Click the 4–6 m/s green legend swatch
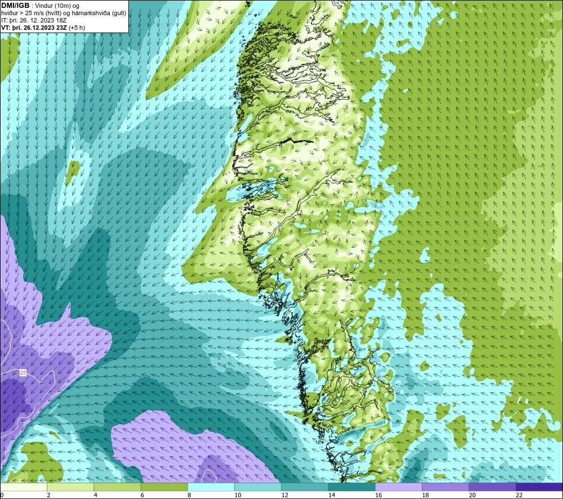Screen dimensions: 563x499 [118, 487]
